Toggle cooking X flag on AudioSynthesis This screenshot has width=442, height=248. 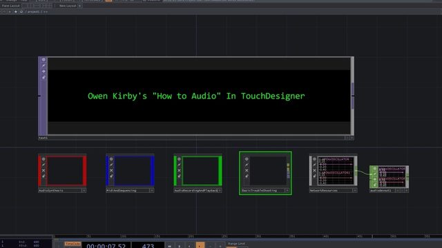tap(44, 170)
